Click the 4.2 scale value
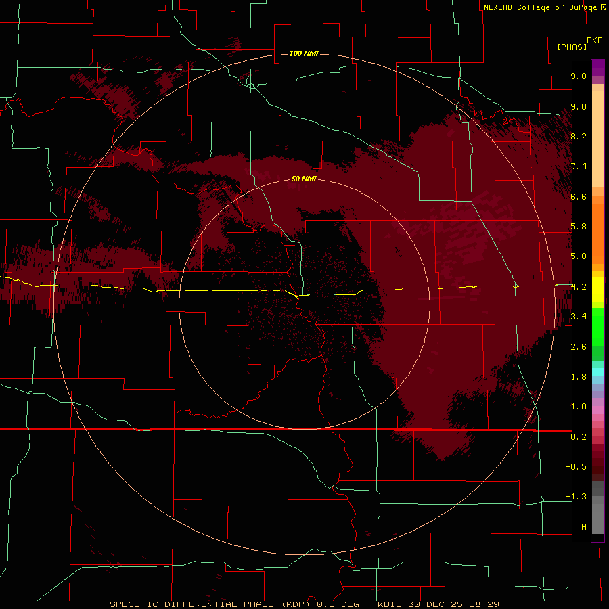The image size is (609, 609). (x=579, y=287)
